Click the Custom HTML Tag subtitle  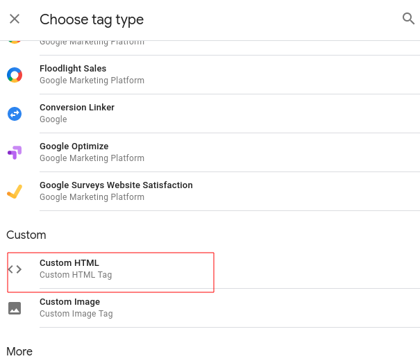pyautogui.click(x=76, y=275)
